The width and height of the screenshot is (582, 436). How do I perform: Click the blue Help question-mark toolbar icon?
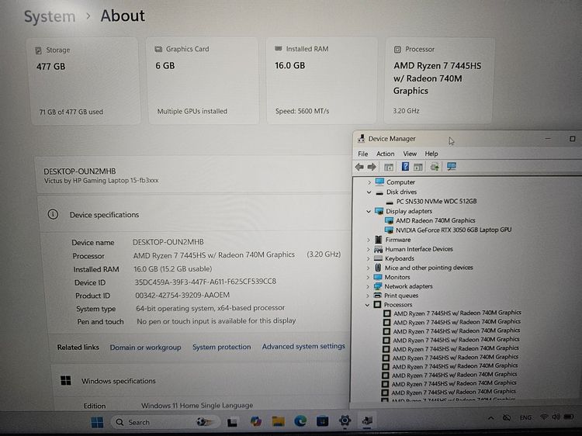click(405, 167)
